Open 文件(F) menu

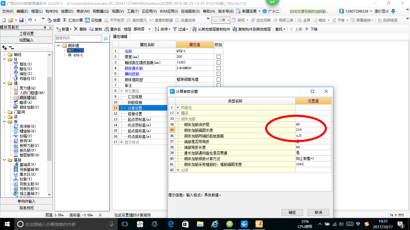(8, 11)
